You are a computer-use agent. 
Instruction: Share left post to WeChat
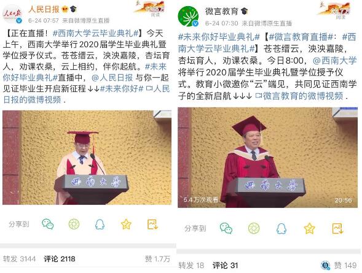tap(48, 224)
